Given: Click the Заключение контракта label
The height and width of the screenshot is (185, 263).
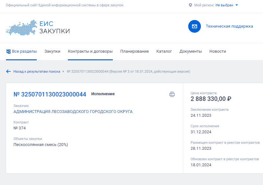Looking at the screenshot, I should [209, 109].
